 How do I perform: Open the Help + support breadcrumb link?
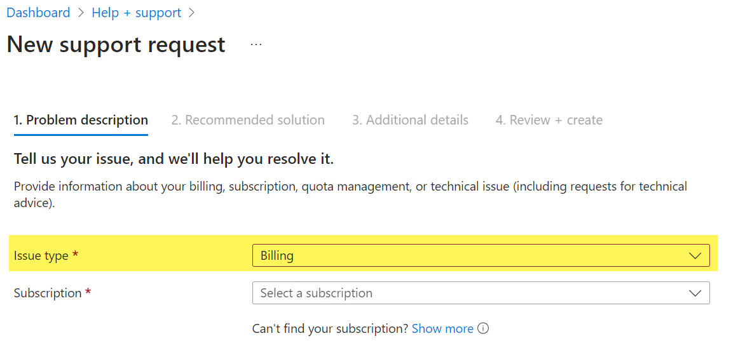(x=137, y=13)
